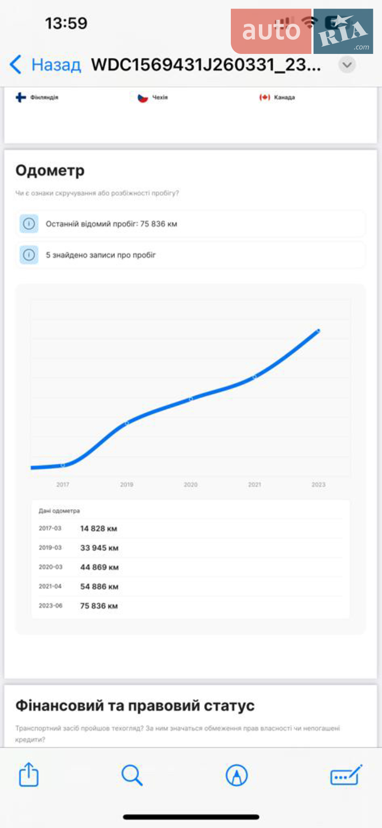Tap the WDC1569431J260331 file title
Image resolution: width=382 pixels, height=828 pixels.
(x=206, y=65)
